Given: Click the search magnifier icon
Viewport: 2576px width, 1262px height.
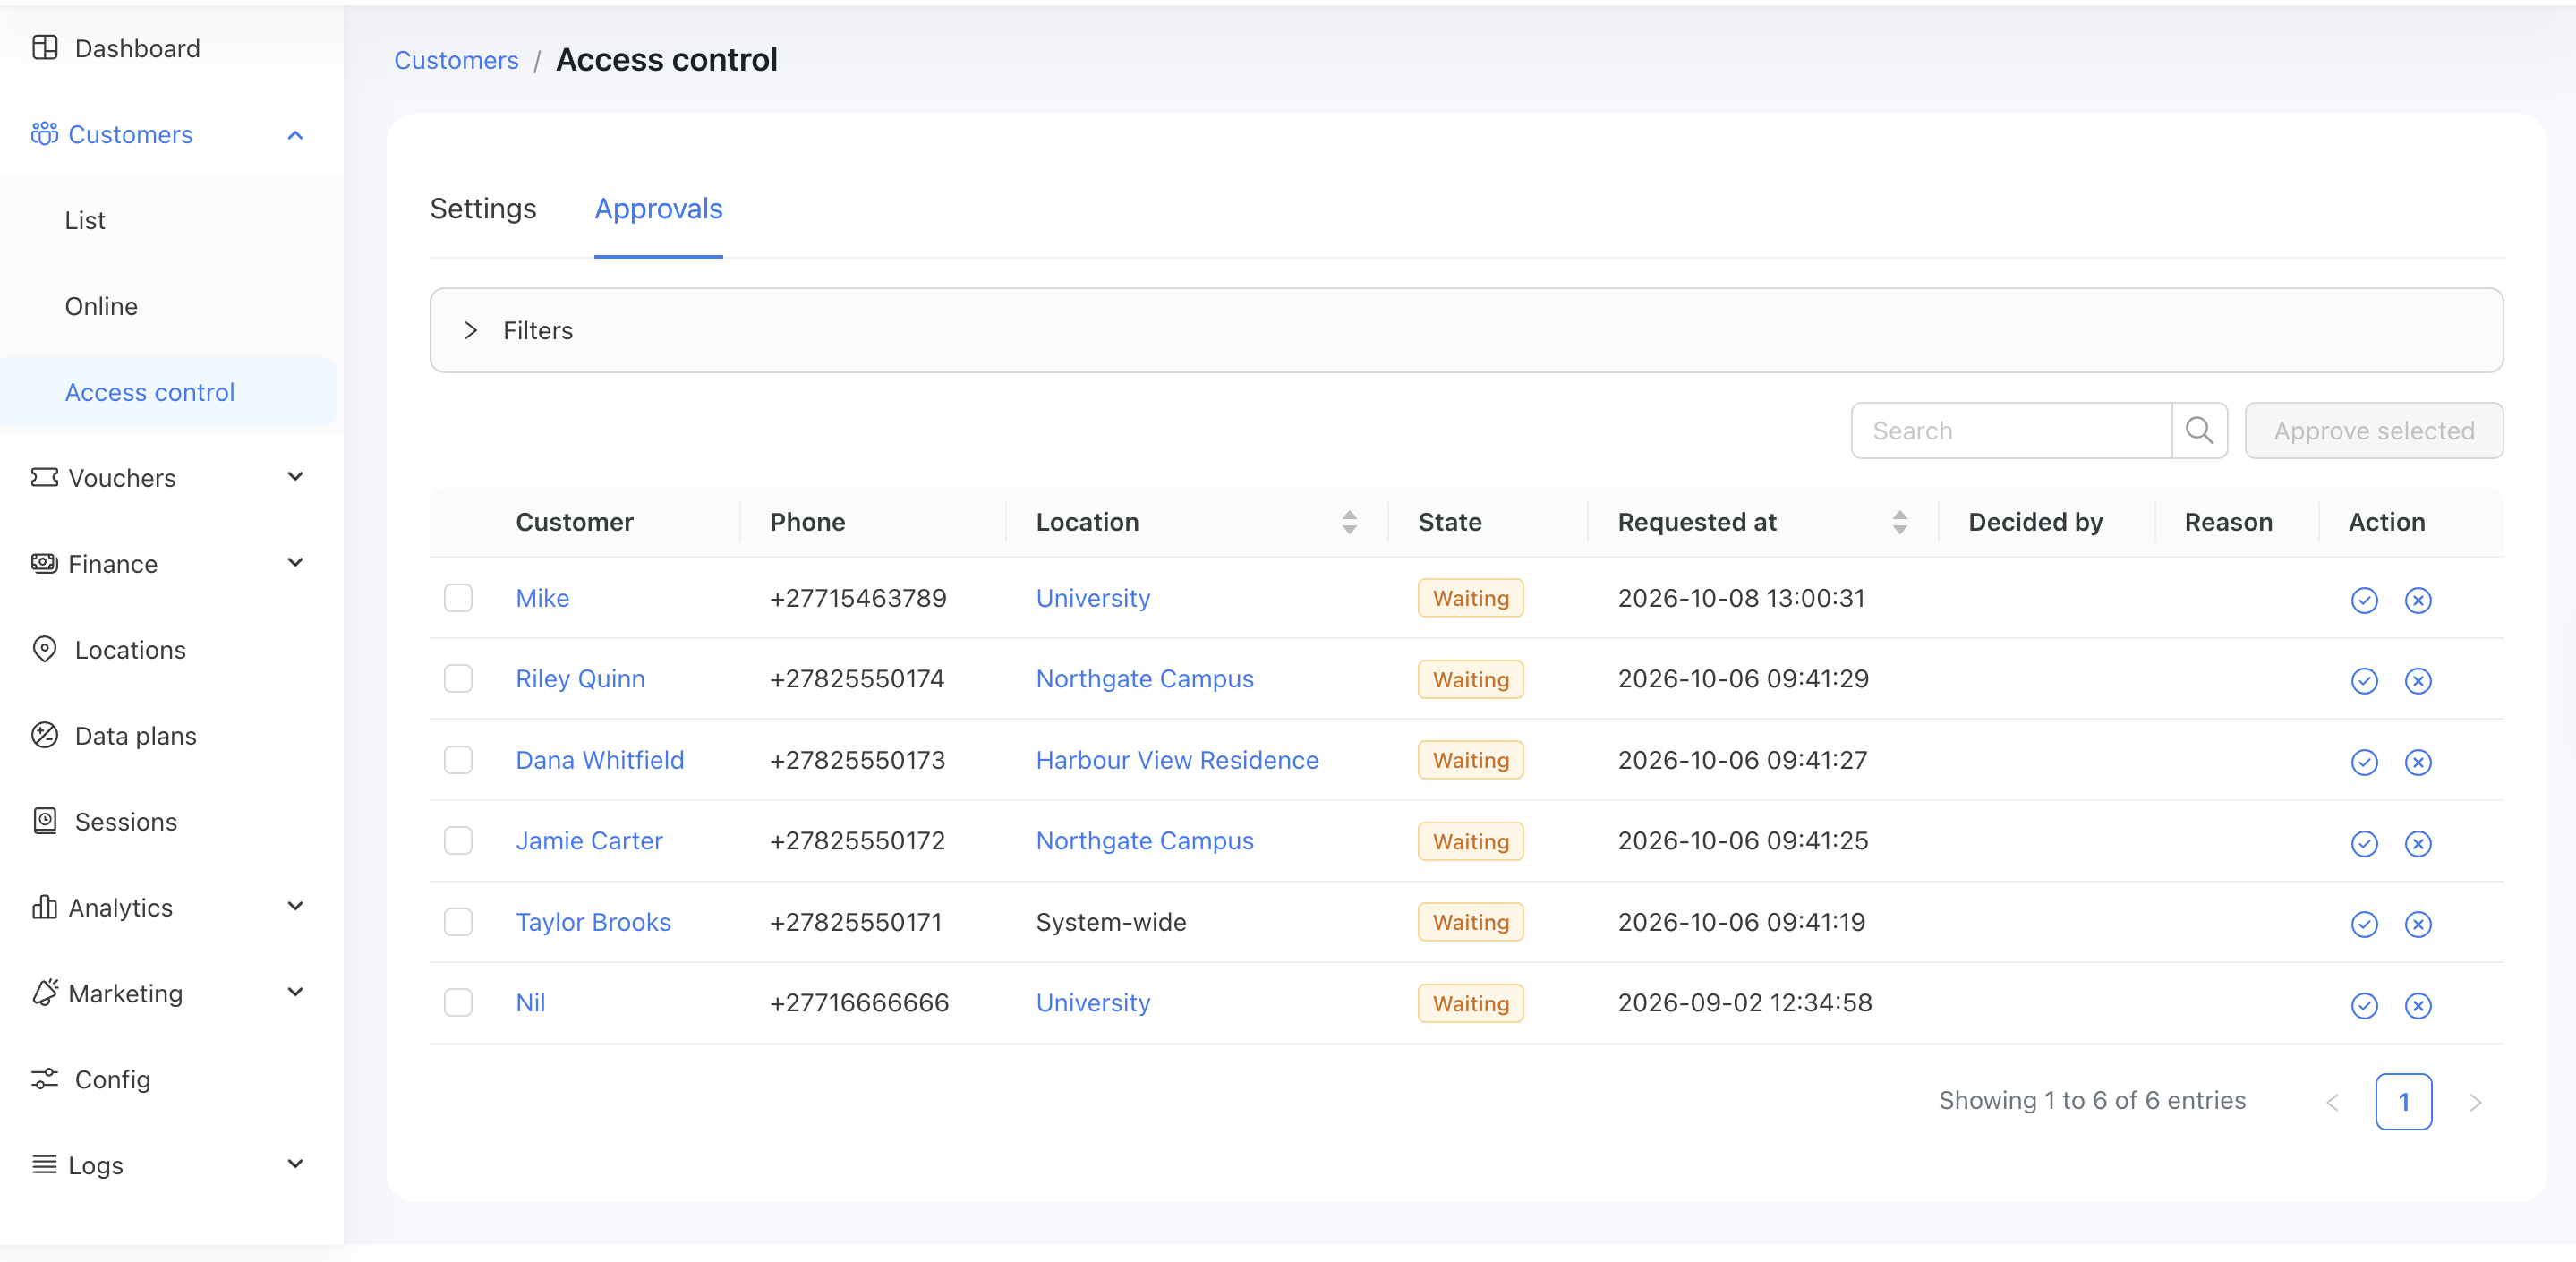Looking at the screenshot, I should [2199, 431].
